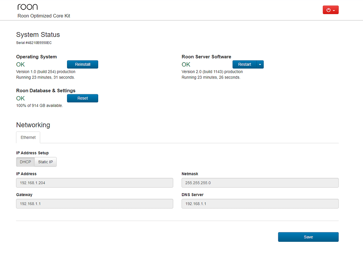Switch to the Ethernet tab

(x=28, y=137)
